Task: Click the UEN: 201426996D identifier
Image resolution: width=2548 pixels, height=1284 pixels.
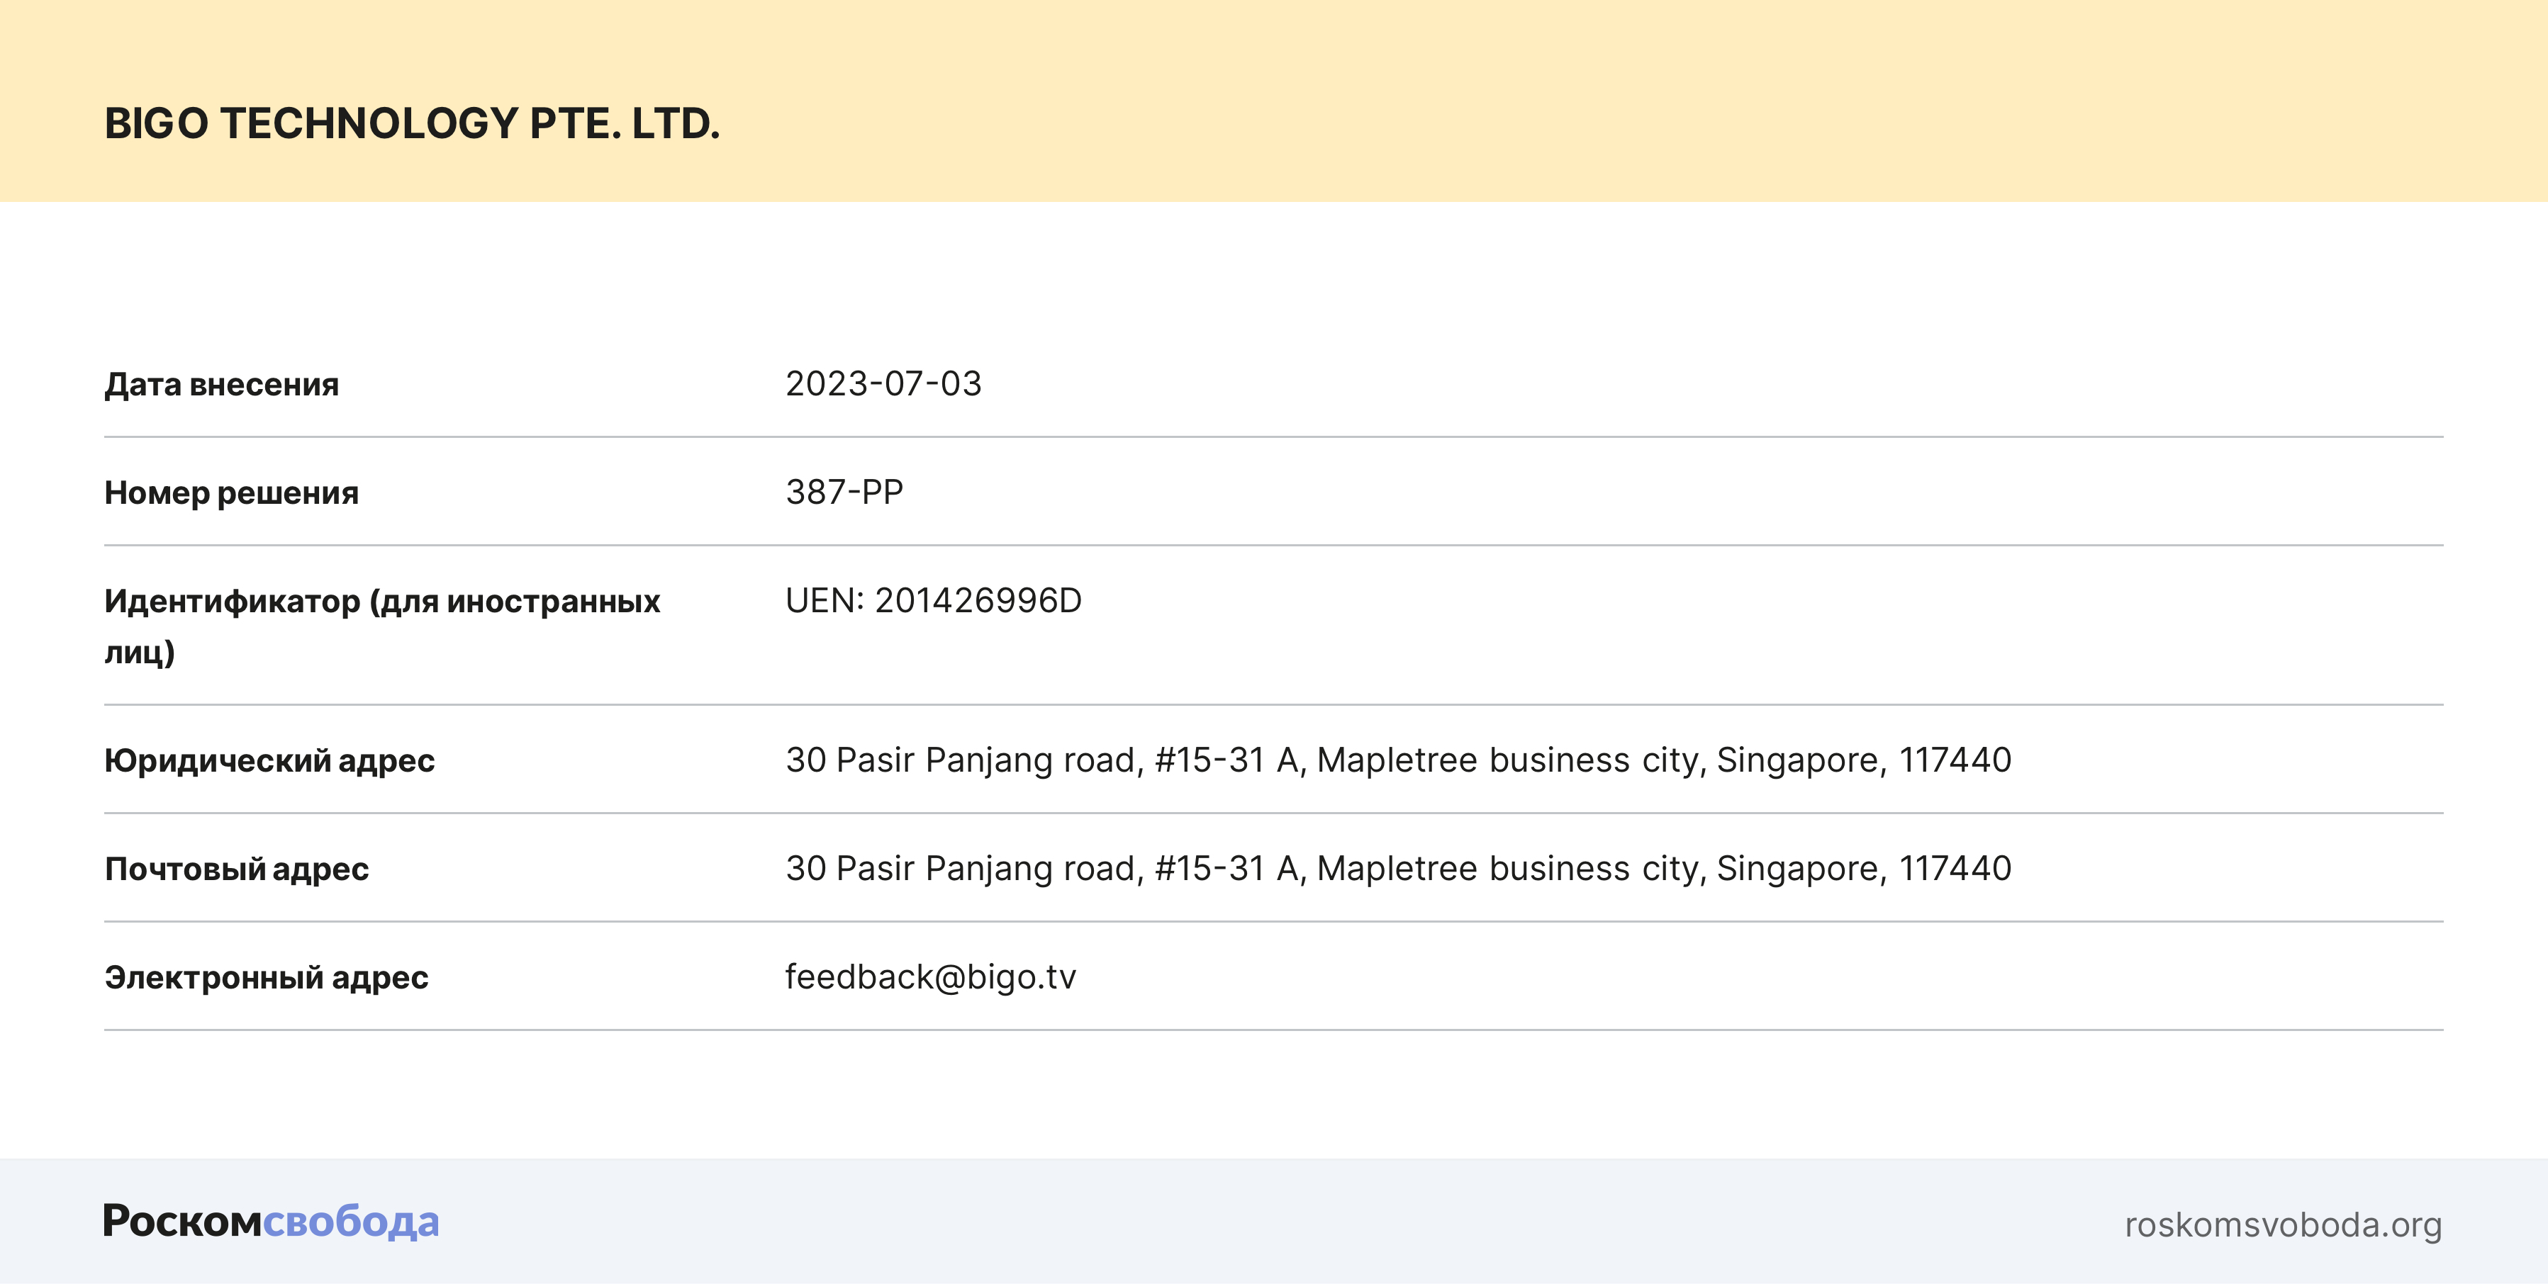Action: click(933, 601)
